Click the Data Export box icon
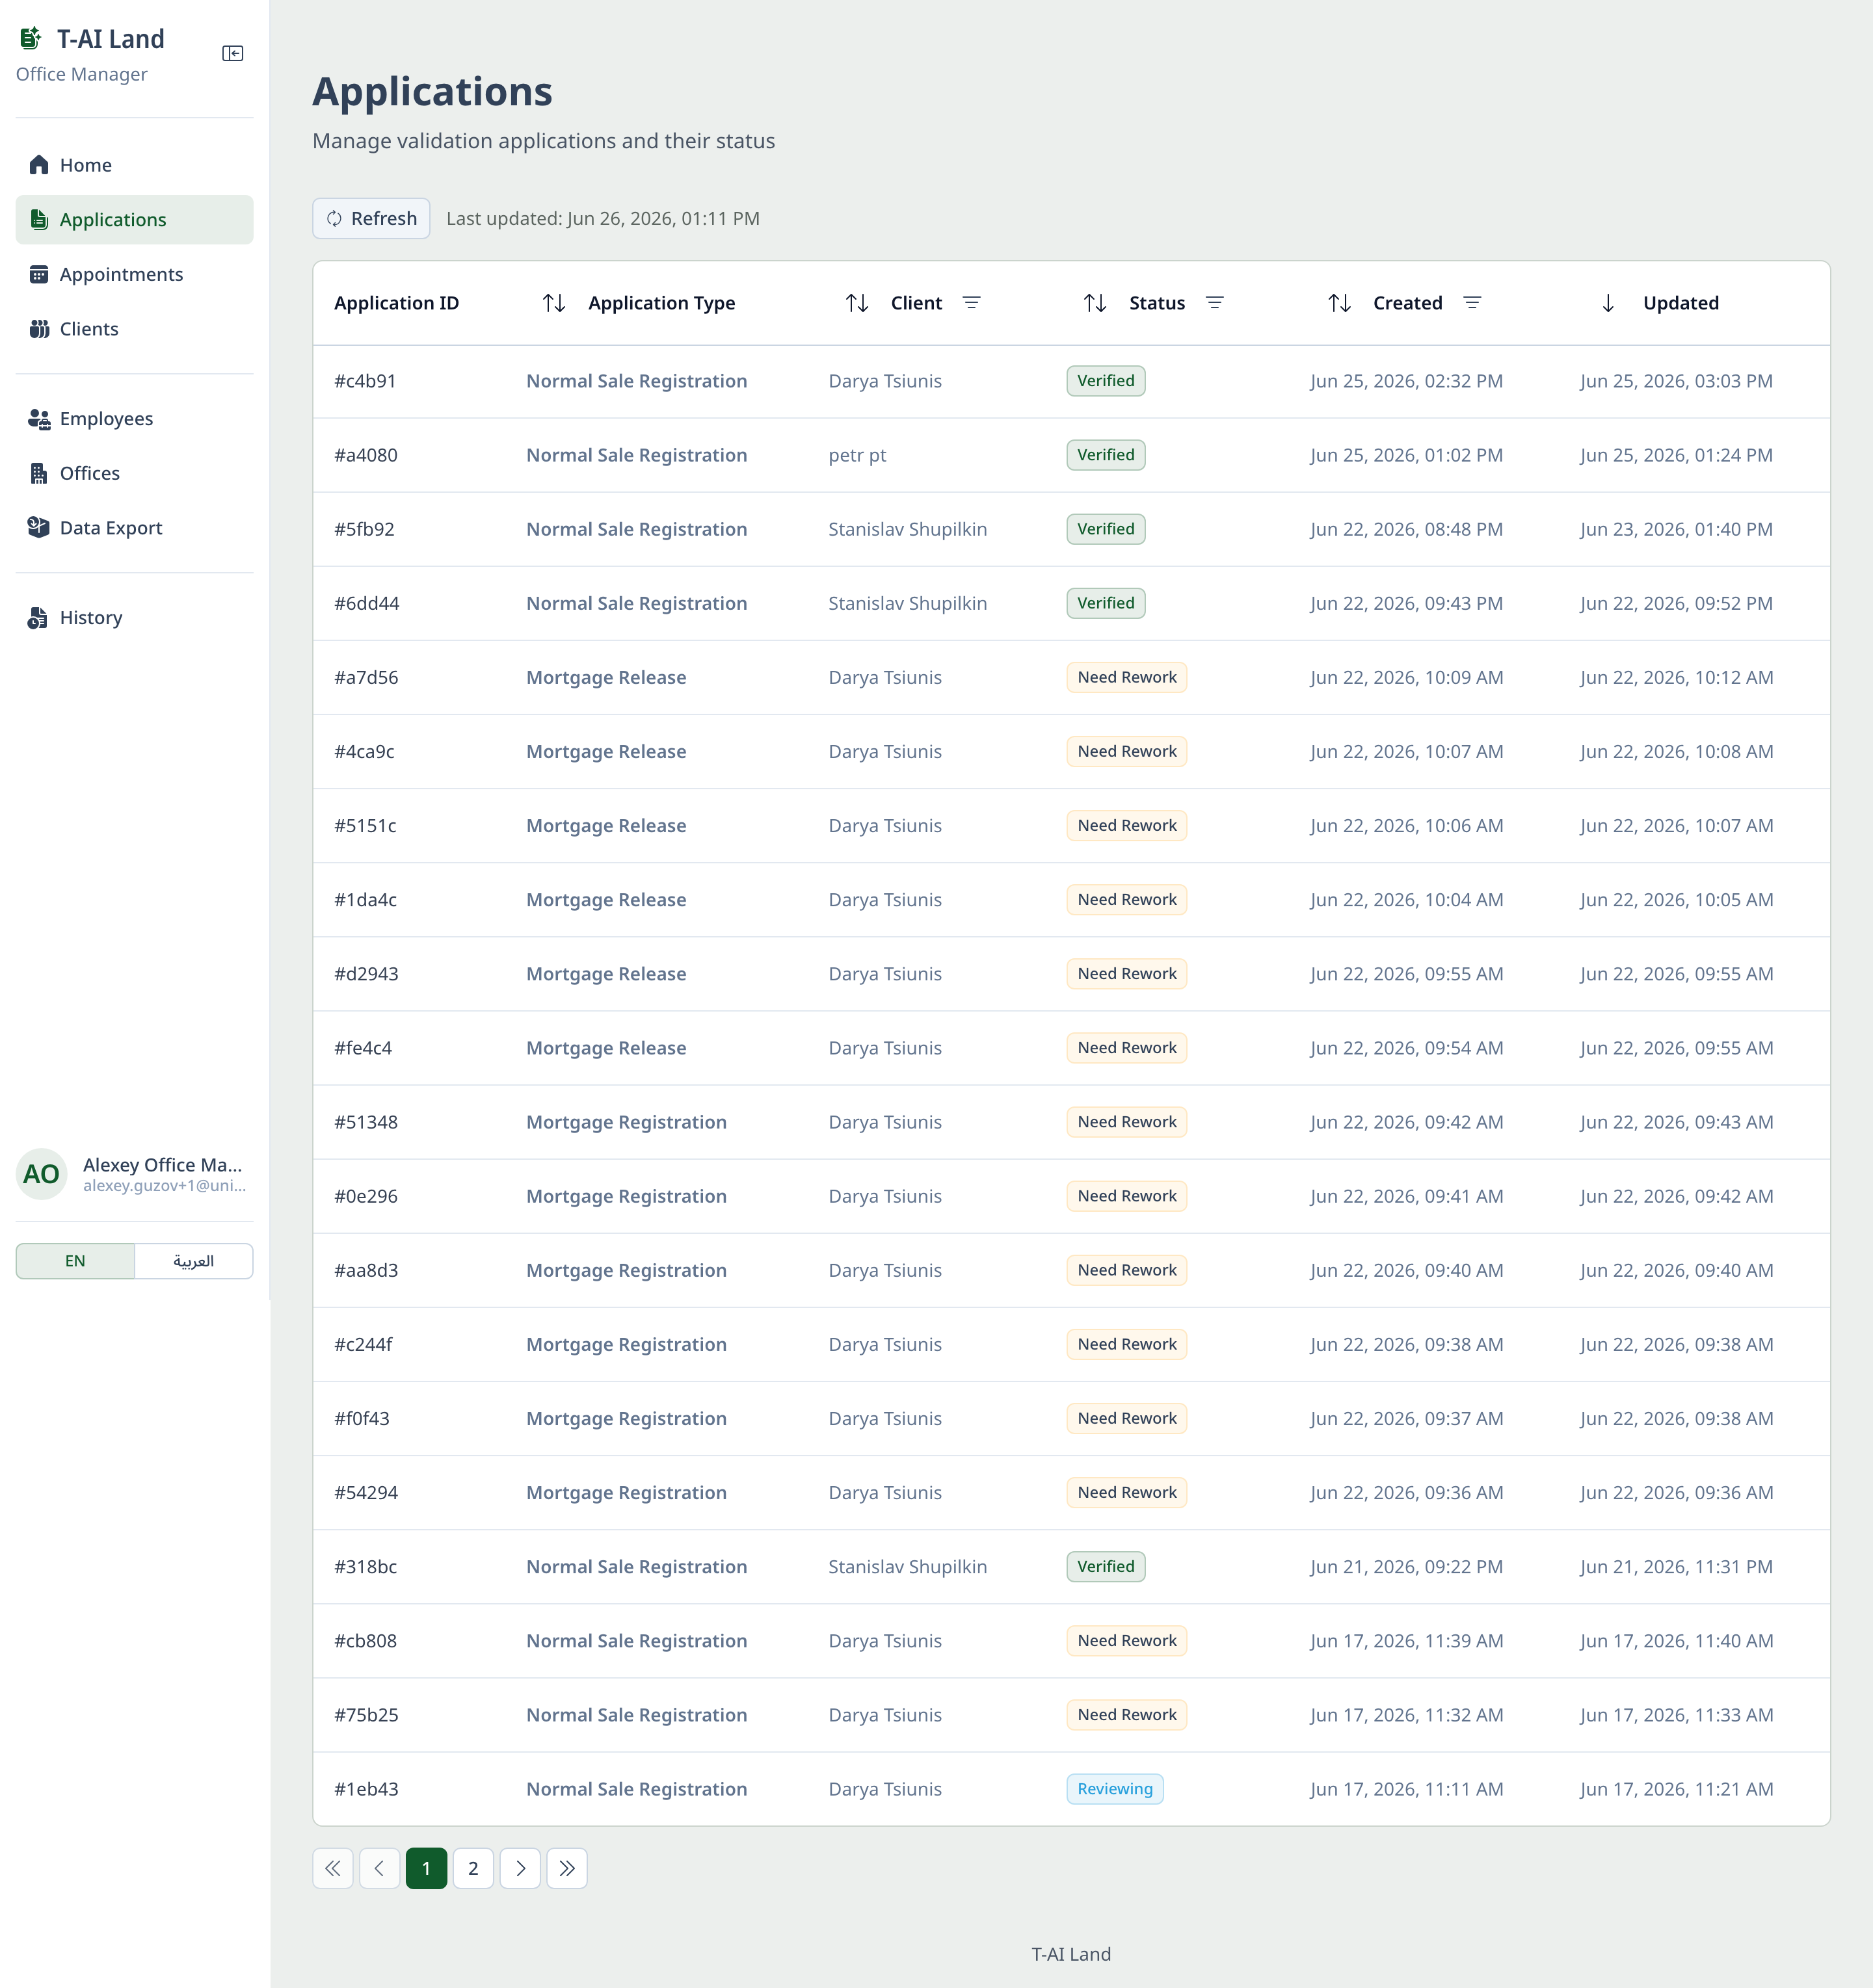This screenshot has height=1988, width=1873. point(39,527)
